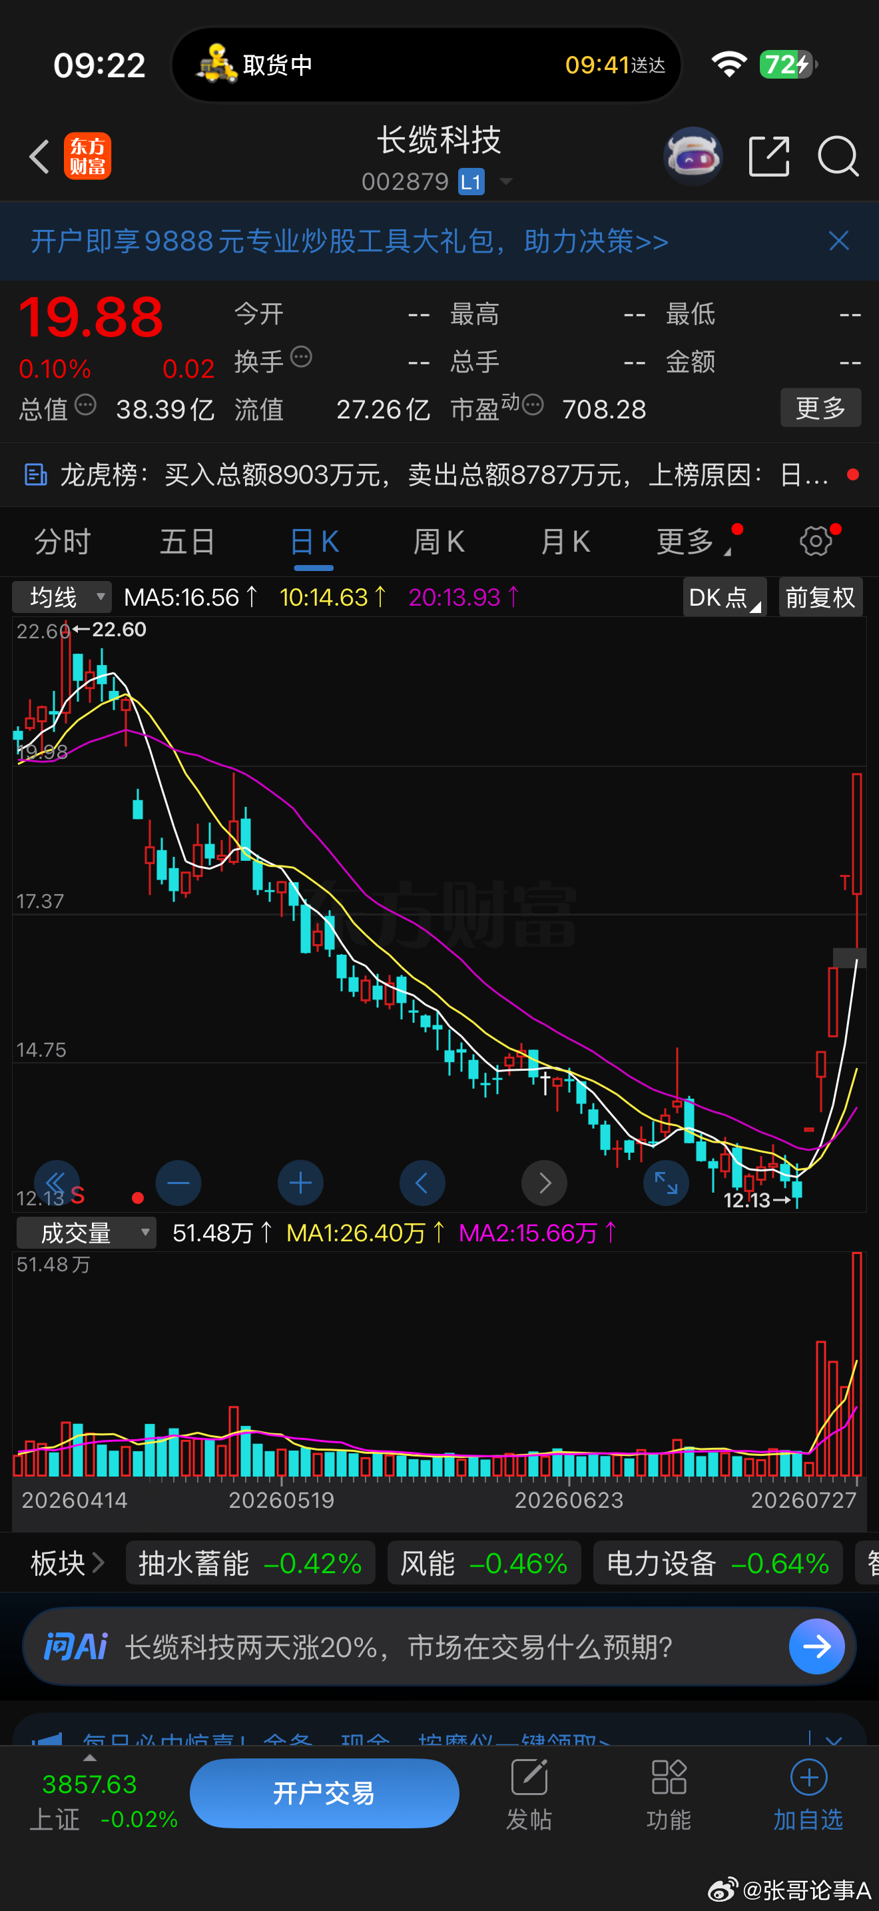Viewport: 879px width, 1911px height.
Task: Tap the 上证 3857.63 index ticker
Action: 103,1800
